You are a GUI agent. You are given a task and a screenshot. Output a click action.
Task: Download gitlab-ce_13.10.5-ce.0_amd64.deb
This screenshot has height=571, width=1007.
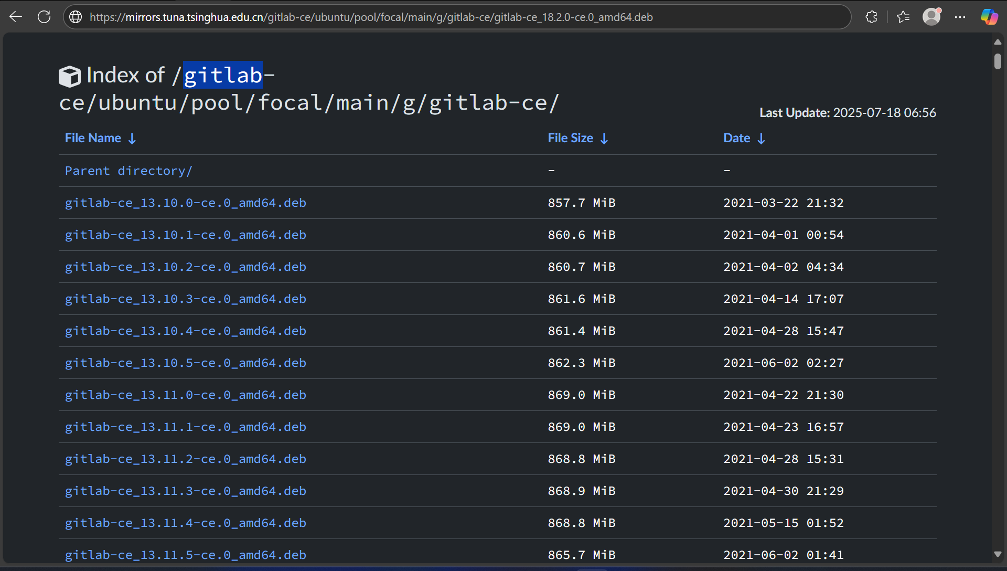(186, 363)
